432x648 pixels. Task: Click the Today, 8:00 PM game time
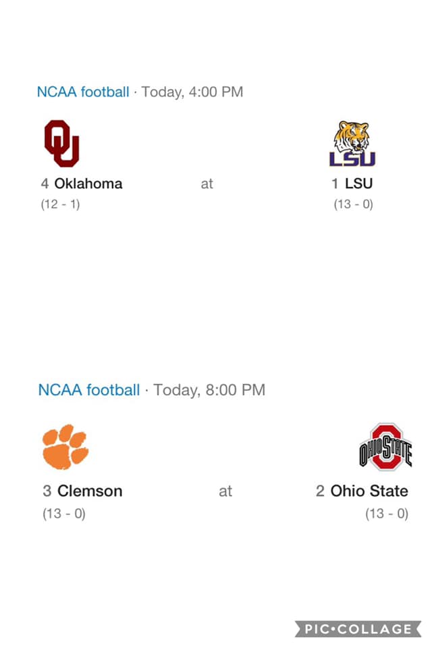pos(209,389)
